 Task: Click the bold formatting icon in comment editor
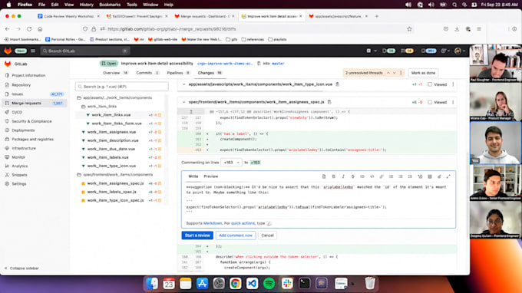tap(334, 176)
